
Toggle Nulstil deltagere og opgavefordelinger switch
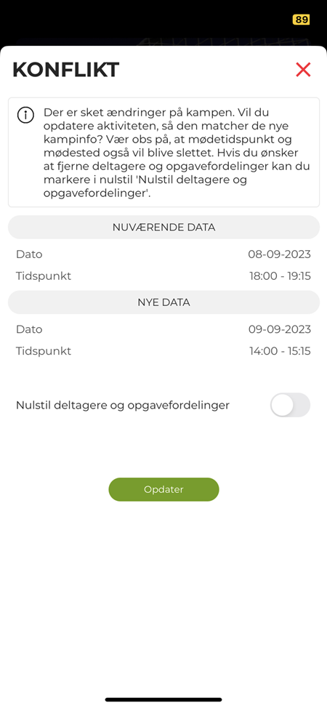point(291,405)
